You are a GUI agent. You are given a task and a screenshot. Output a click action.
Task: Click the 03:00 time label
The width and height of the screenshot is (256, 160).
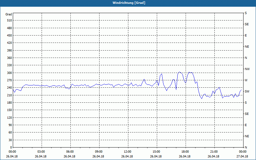(x=41, y=152)
